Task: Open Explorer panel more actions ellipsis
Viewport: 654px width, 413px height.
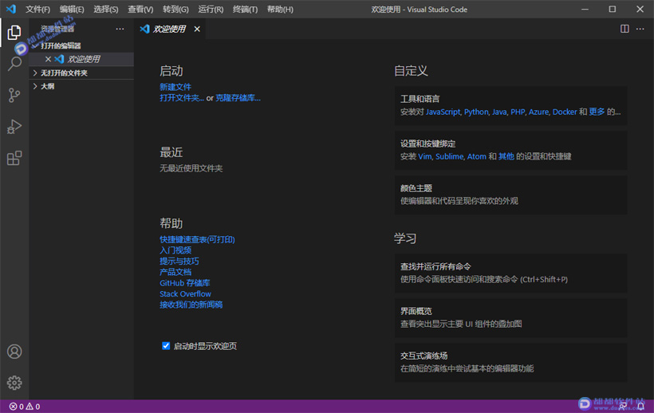Action: 120,29
